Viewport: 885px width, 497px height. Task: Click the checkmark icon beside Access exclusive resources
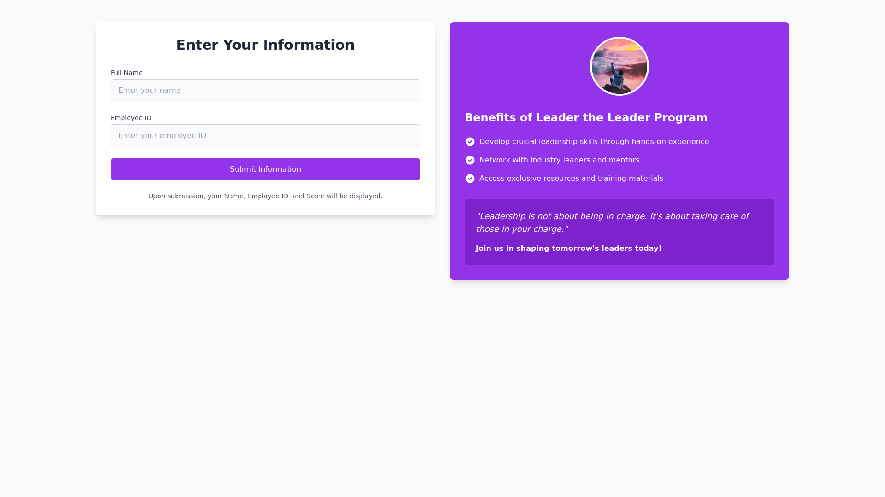click(x=470, y=179)
